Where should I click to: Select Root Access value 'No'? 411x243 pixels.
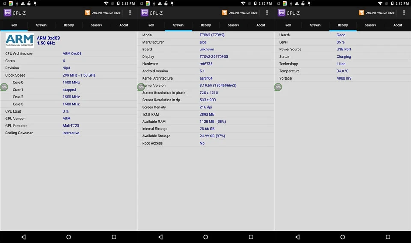[x=202, y=143]
